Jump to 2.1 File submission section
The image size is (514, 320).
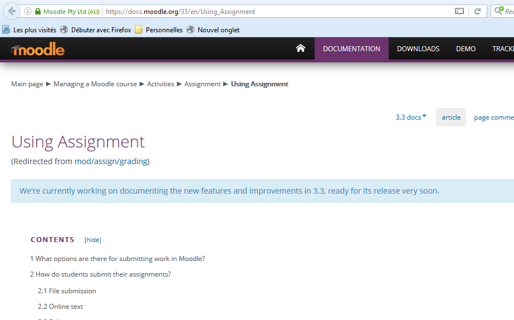(x=67, y=291)
